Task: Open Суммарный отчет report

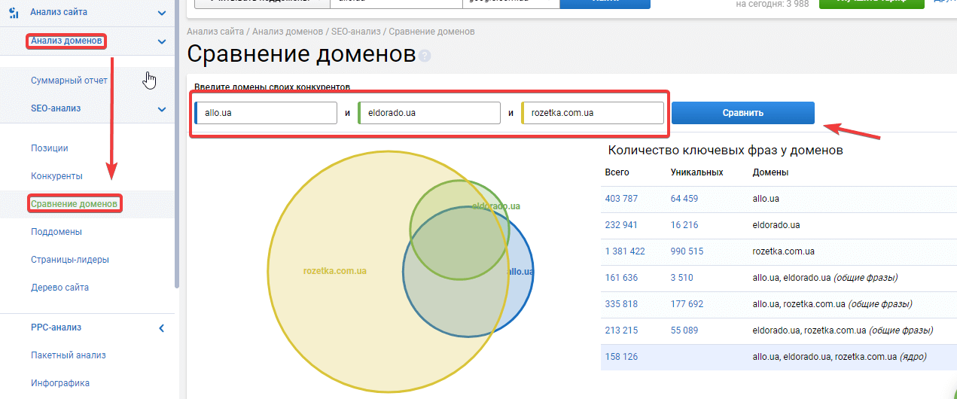Action: pyautogui.click(x=69, y=81)
